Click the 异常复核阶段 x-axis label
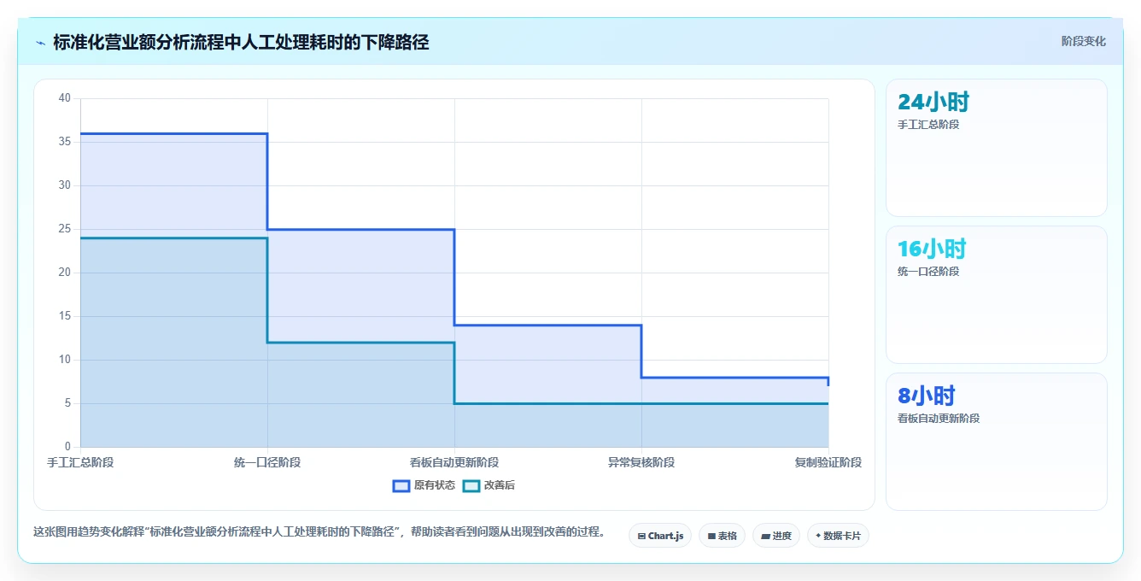Viewport: 1141px width, 581px height. [x=641, y=462]
